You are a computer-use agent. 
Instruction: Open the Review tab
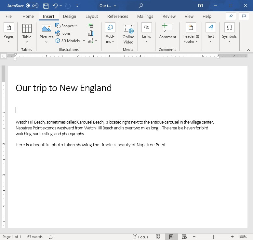169,17
